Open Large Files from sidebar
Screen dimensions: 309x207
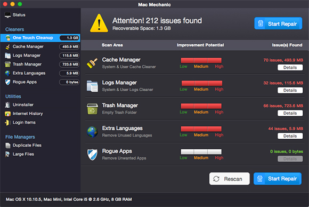point(23,154)
